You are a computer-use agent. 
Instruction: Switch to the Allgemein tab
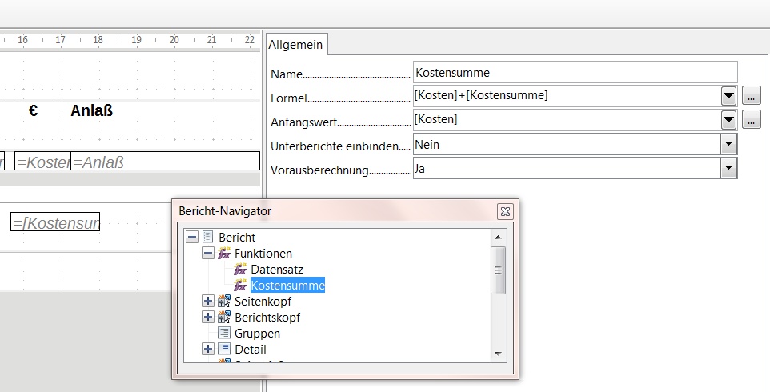coord(295,45)
